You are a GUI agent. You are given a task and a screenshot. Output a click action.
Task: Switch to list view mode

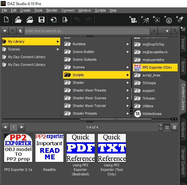click(x=174, y=128)
